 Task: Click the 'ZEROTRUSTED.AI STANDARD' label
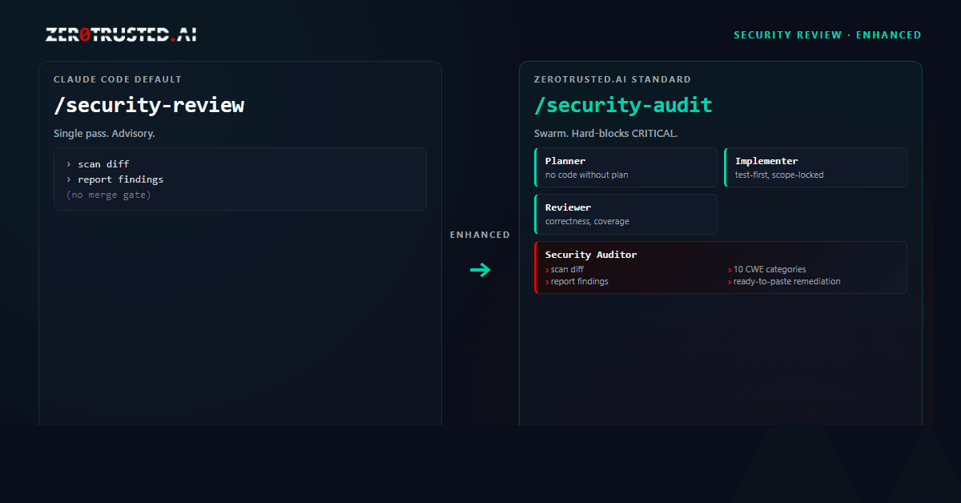click(613, 79)
